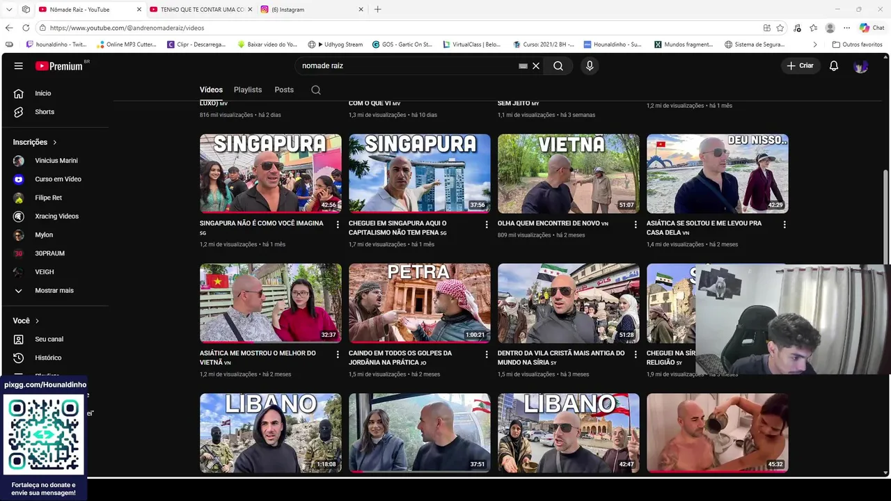Expand Inscrições section chevron
The image size is (891, 501).
pos(55,142)
